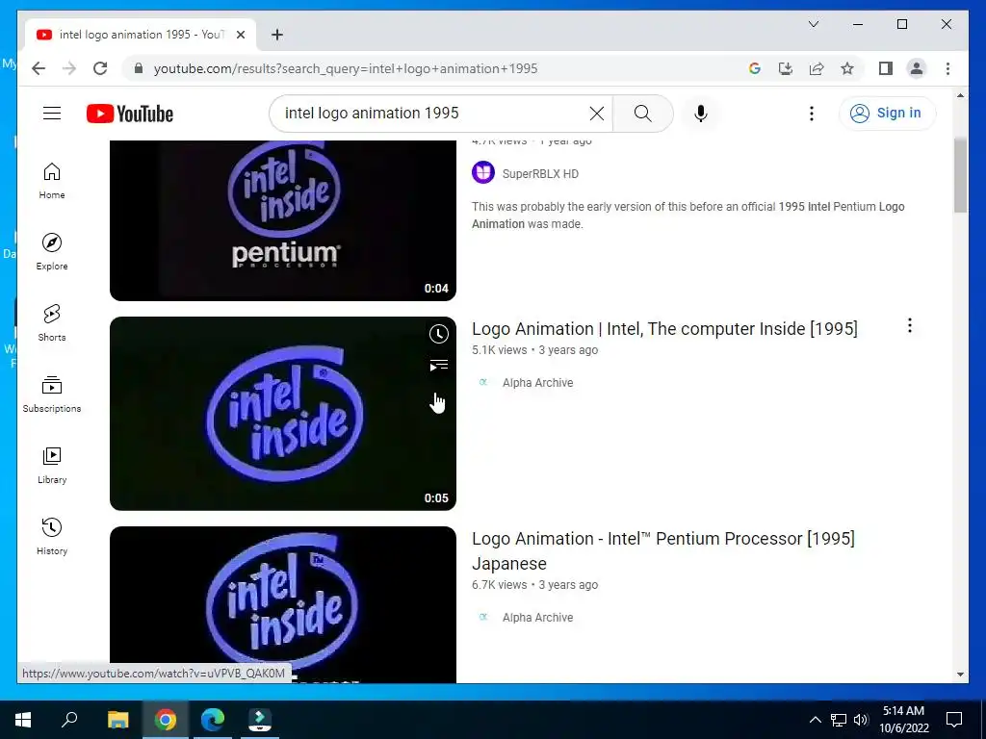Open Alpha Archive channel under Japanese Pentium video

(x=537, y=617)
